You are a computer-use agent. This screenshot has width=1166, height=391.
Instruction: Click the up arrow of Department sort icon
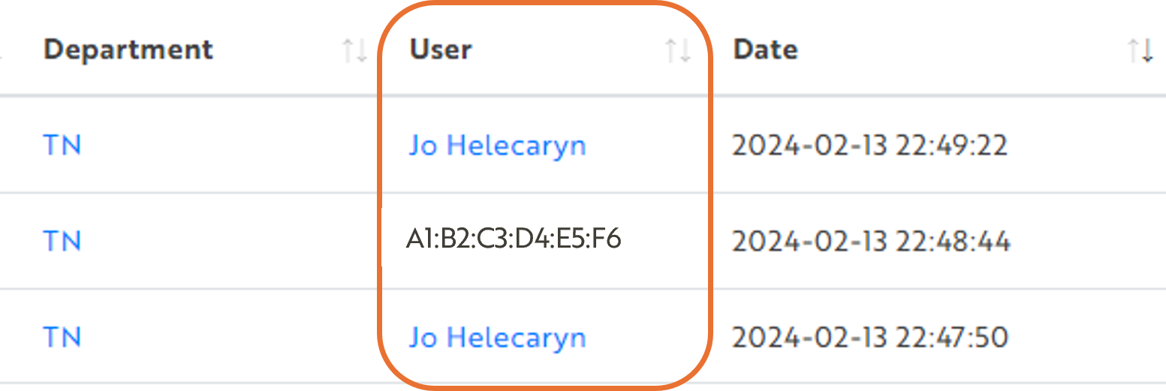[x=348, y=51]
